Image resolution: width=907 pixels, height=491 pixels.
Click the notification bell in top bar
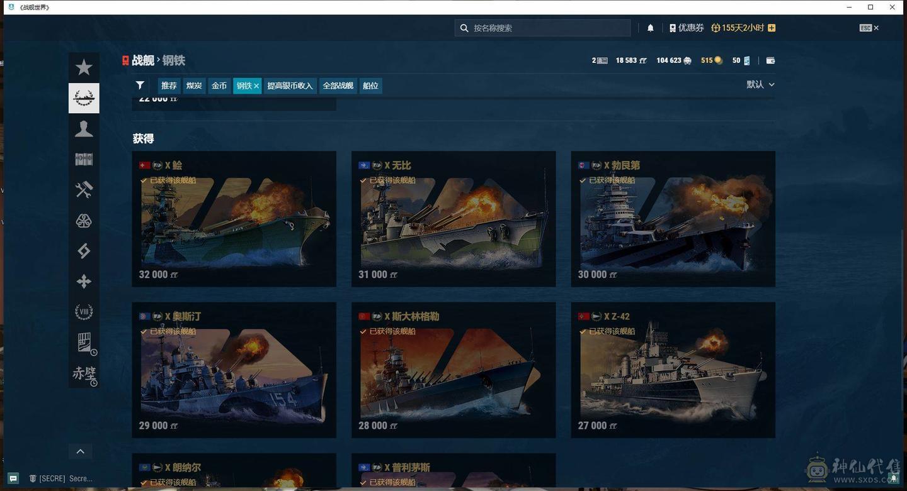click(x=651, y=28)
